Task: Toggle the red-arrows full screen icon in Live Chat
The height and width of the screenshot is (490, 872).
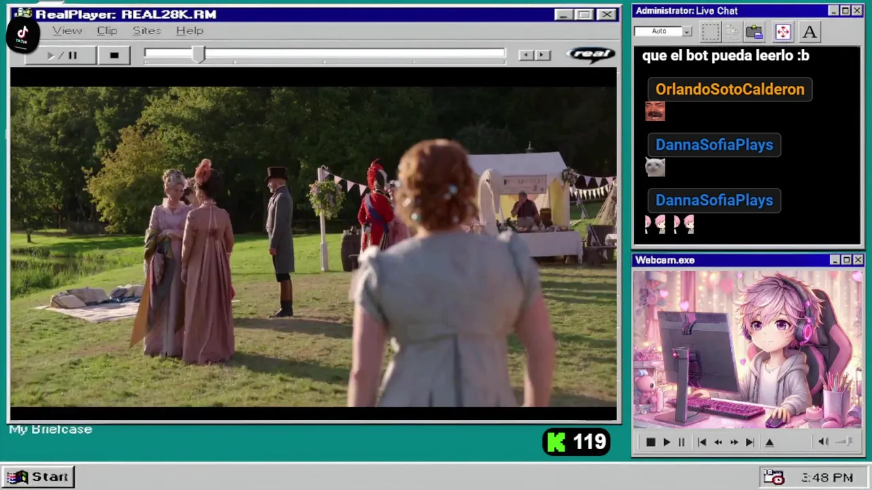Action: 783,31
